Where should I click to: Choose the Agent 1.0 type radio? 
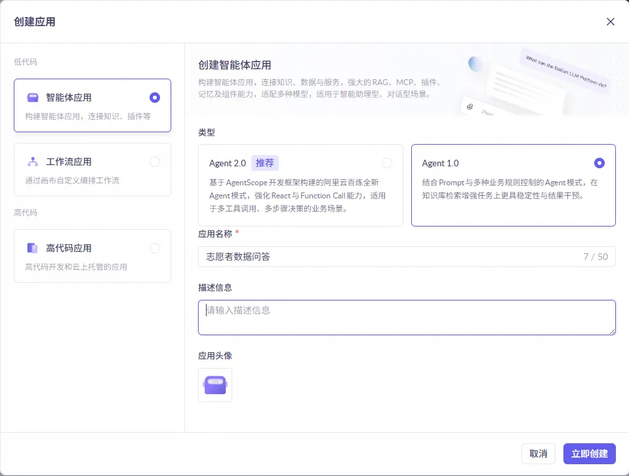tap(599, 163)
